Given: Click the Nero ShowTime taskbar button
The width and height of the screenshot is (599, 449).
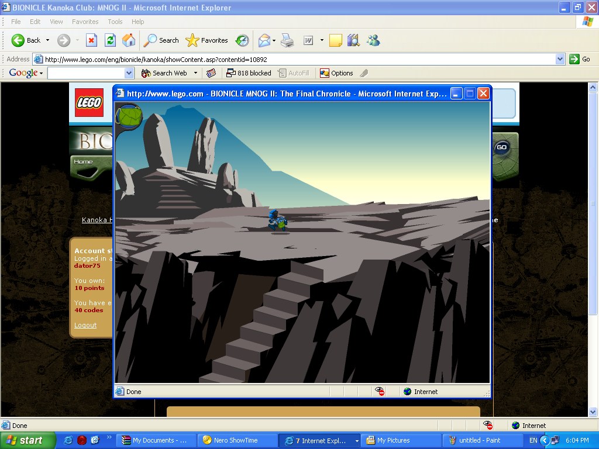Looking at the screenshot, I should [x=237, y=440].
